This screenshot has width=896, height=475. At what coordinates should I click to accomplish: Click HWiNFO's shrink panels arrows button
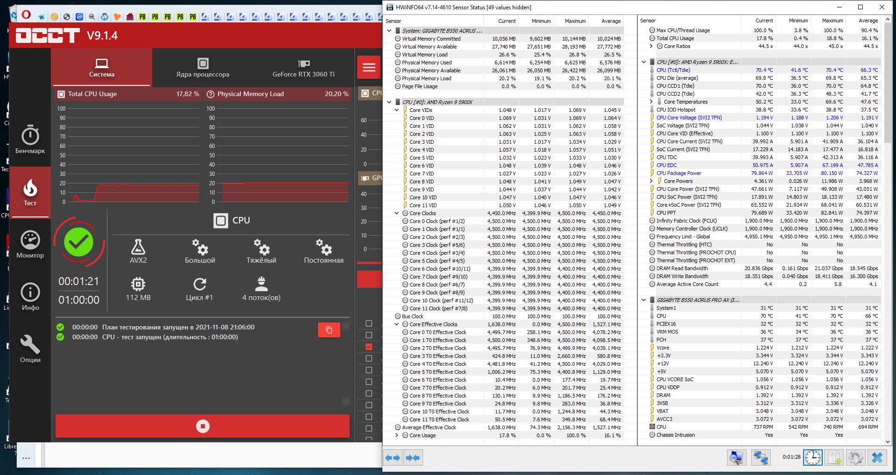tap(412, 458)
